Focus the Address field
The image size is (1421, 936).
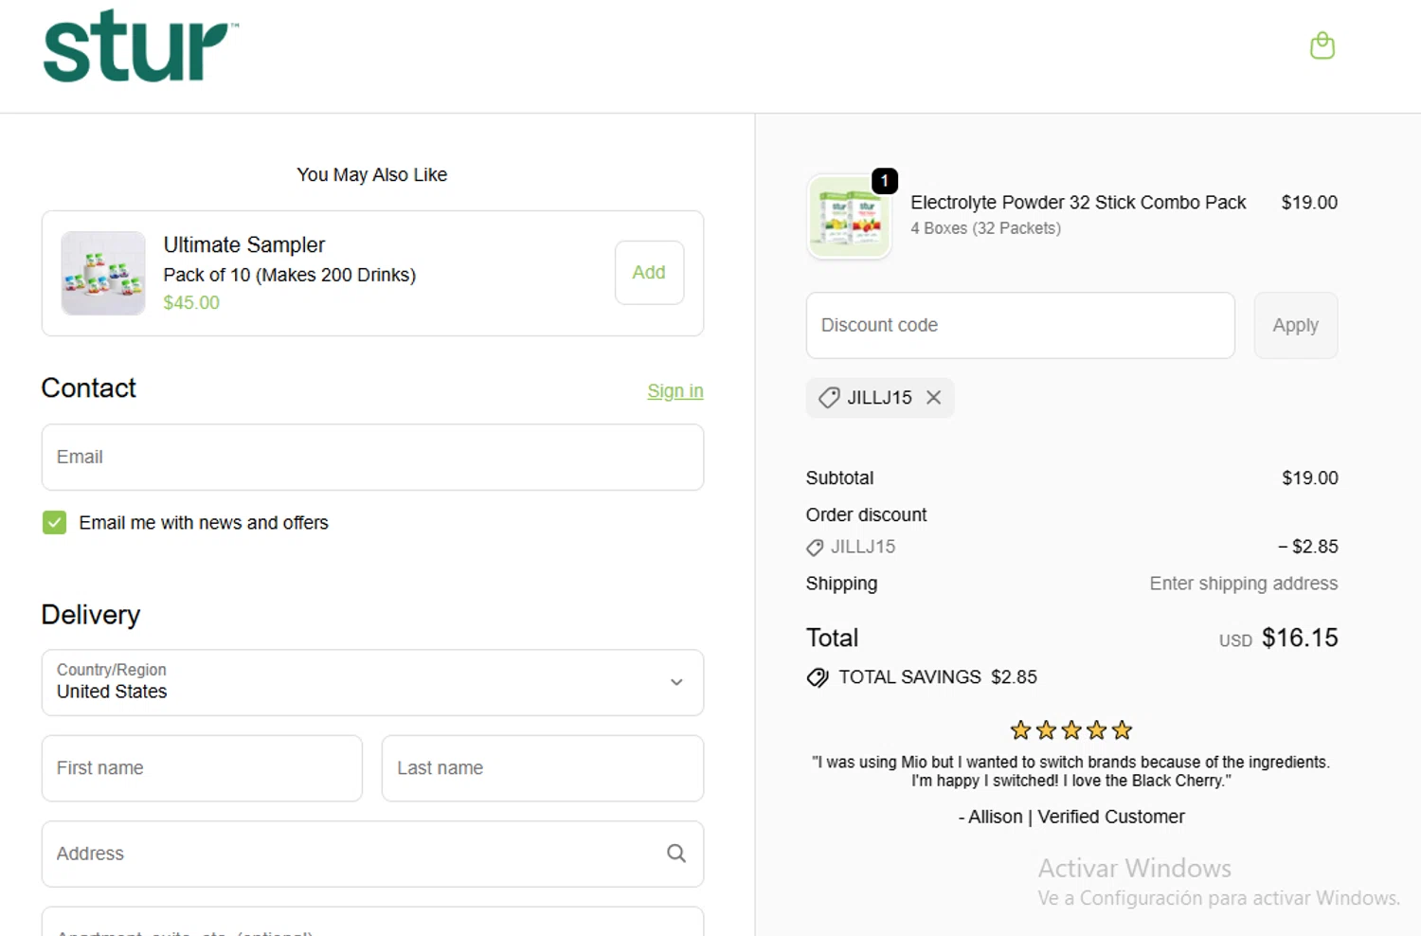click(x=372, y=854)
